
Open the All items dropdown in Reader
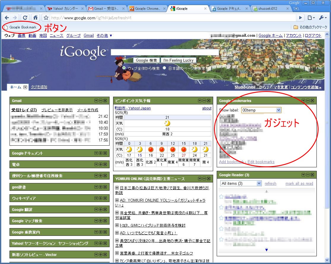tap(241, 183)
